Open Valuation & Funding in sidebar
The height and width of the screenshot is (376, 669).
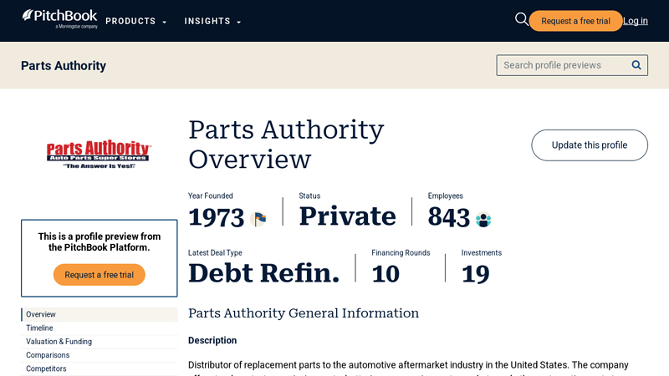click(x=100, y=342)
